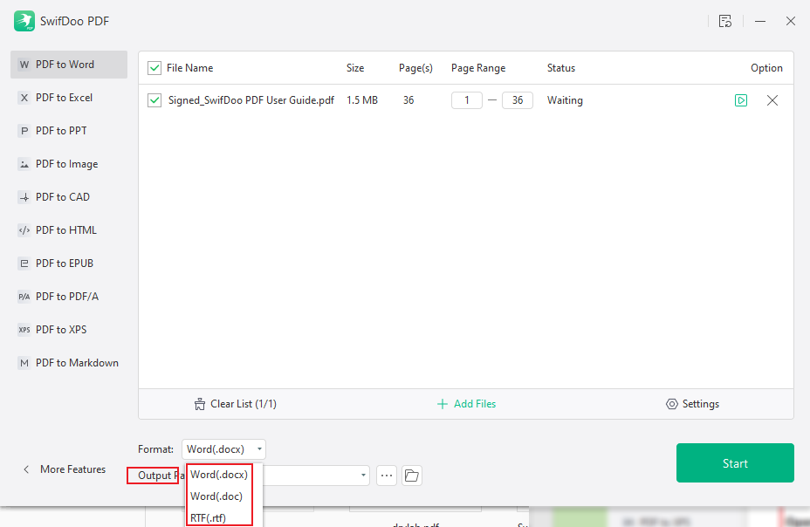Choose Word(.docx) from format list
The height and width of the screenshot is (527, 810).
pos(219,475)
